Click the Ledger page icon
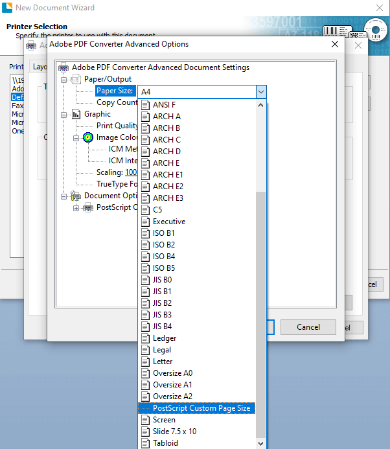The image size is (390, 449). click(146, 338)
